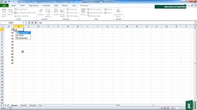This screenshot has width=197, height=110.
Task: Go to first sheet navigation arrow
Action: 1,105
